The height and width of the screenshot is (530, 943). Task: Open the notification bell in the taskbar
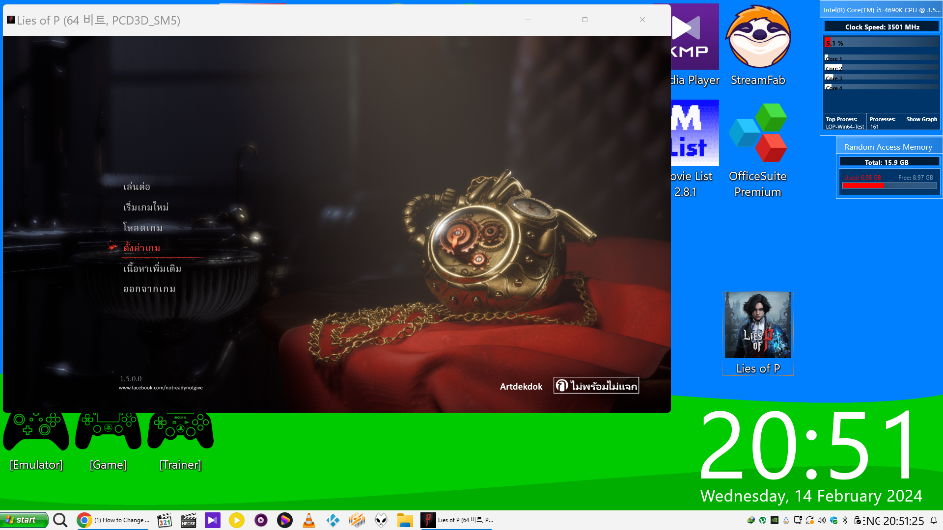click(934, 520)
